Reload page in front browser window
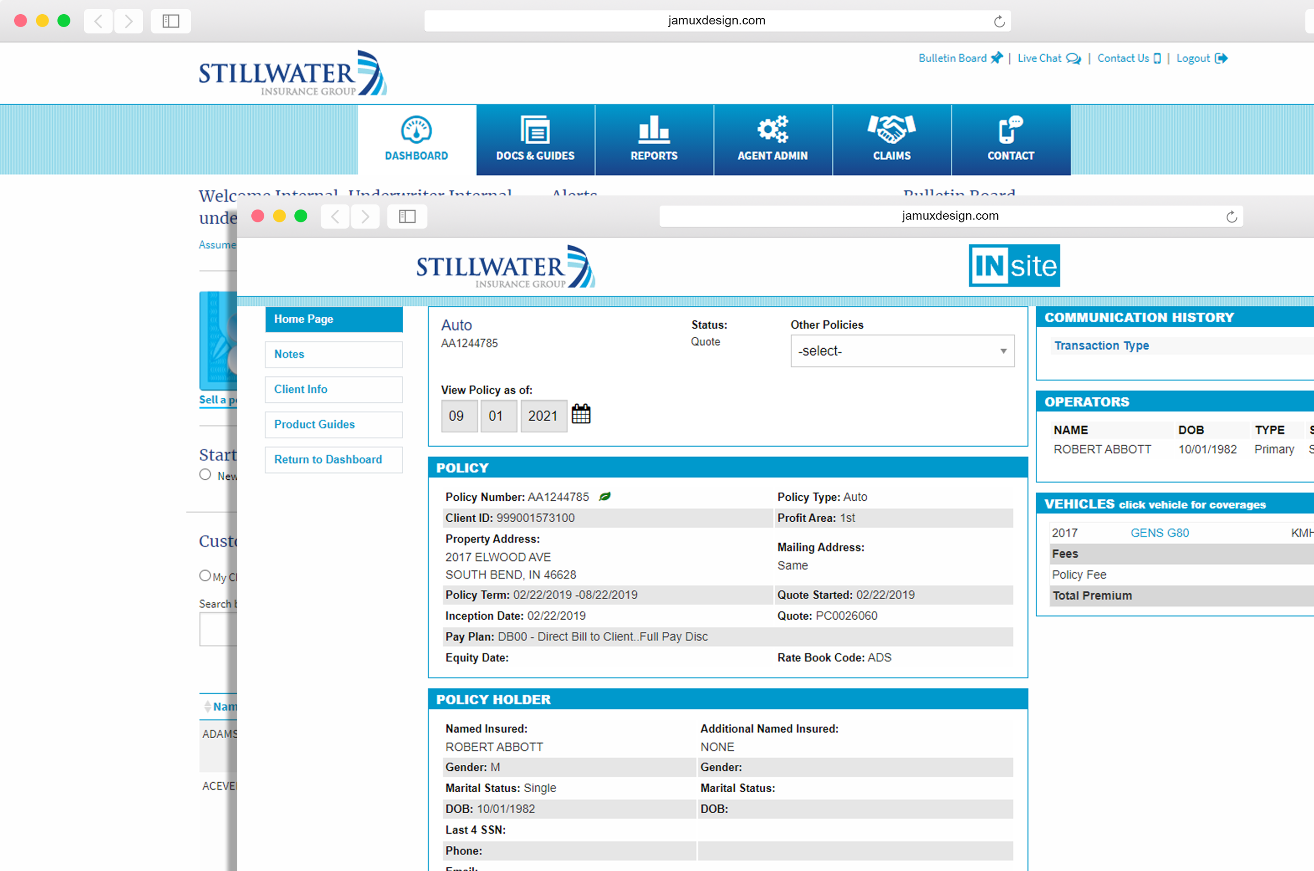Screen dimensions: 1314x871 coord(1232,216)
